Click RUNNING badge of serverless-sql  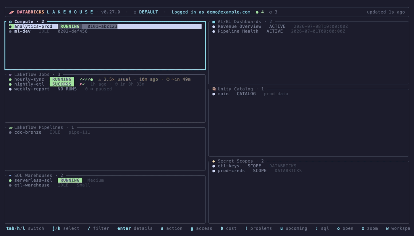pos(70,180)
